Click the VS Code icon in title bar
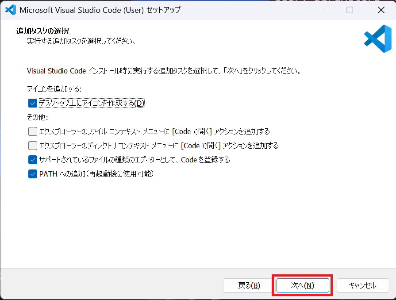Image resolution: width=396 pixels, height=300 pixels. (x=11, y=10)
